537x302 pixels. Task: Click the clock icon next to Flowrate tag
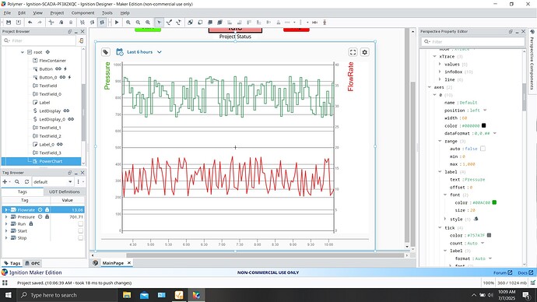(x=40, y=209)
